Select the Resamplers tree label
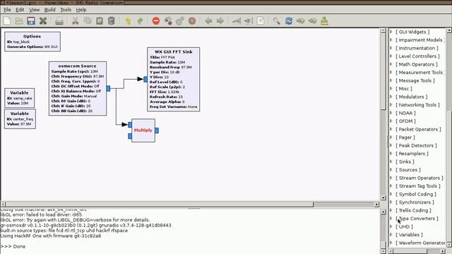Image resolution: width=452 pixels, height=254 pixels. click(412, 154)
